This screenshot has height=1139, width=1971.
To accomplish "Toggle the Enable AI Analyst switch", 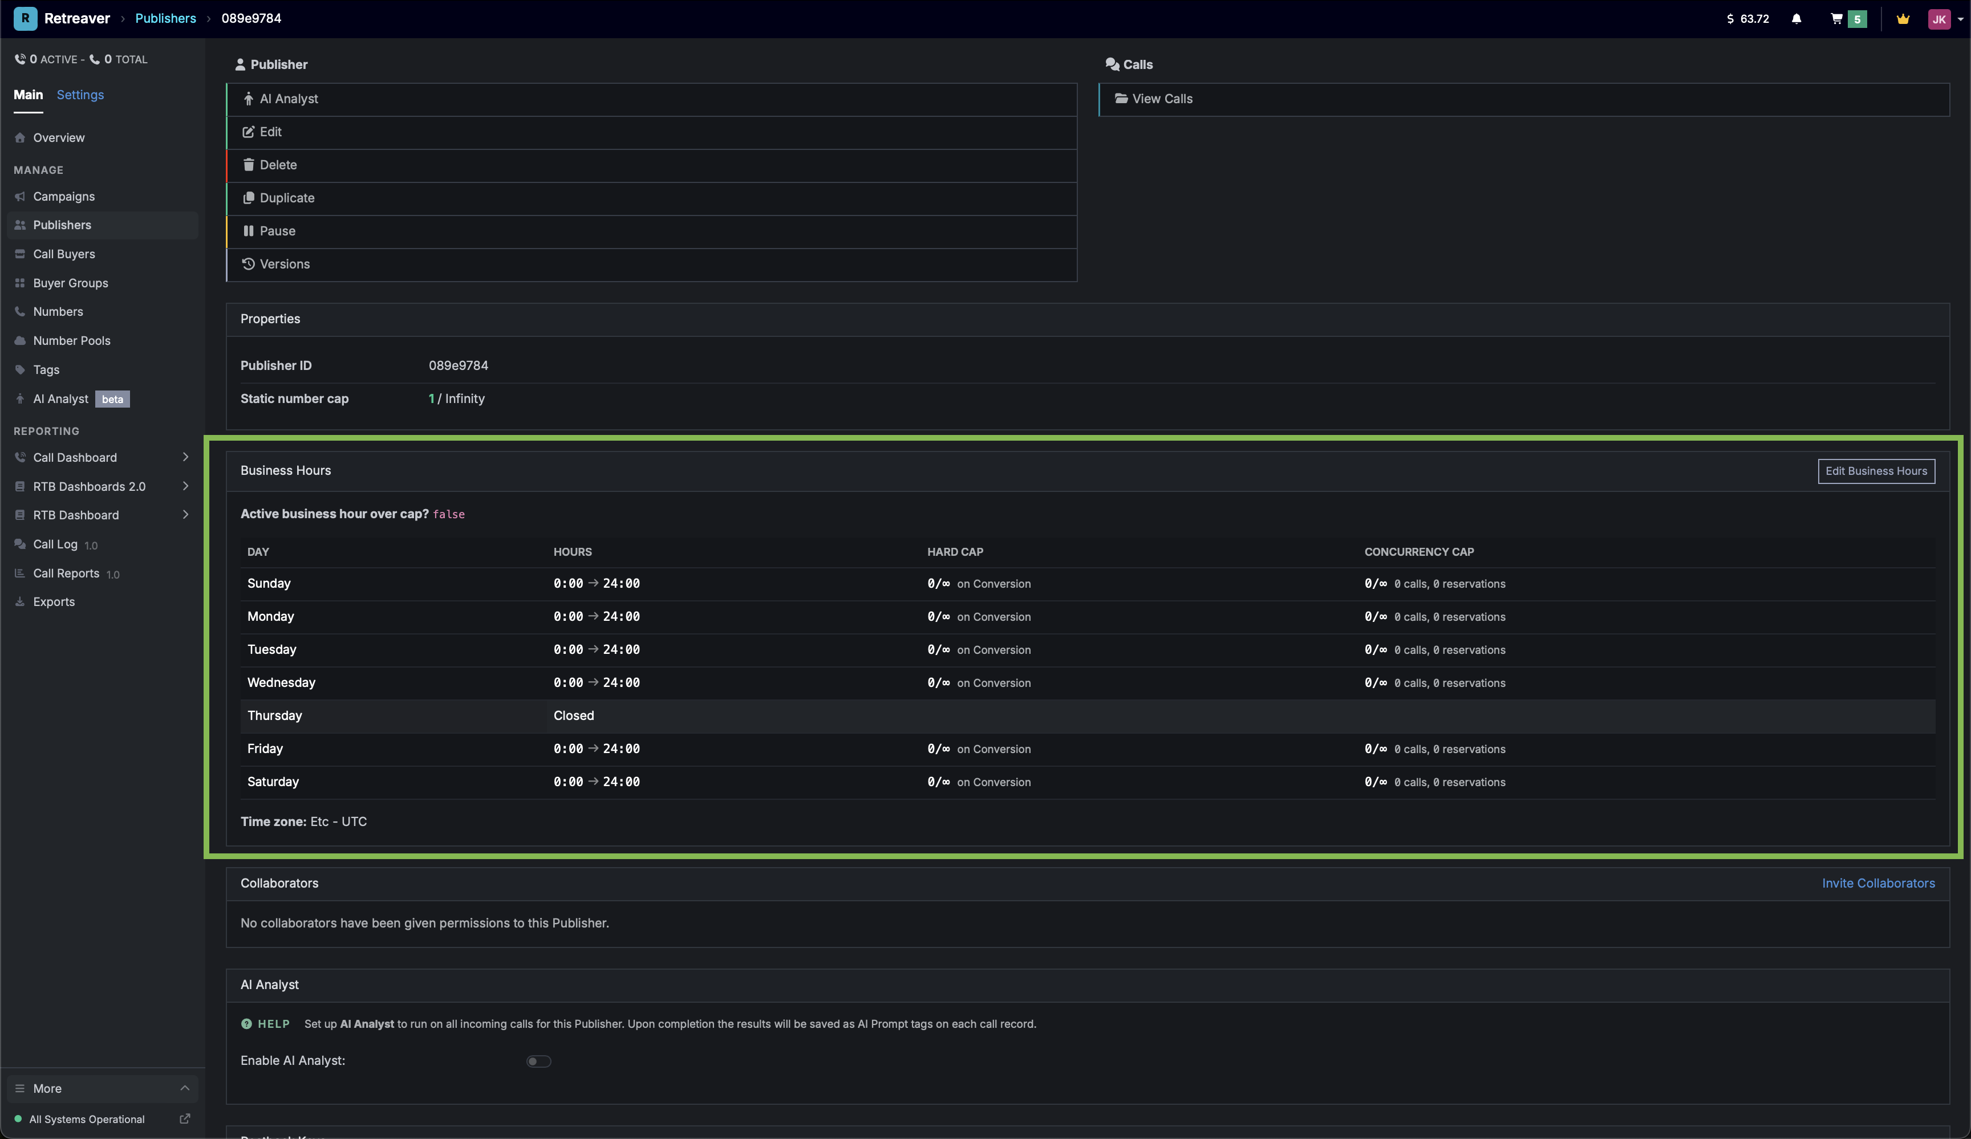I will click(x=538, y=1061).
